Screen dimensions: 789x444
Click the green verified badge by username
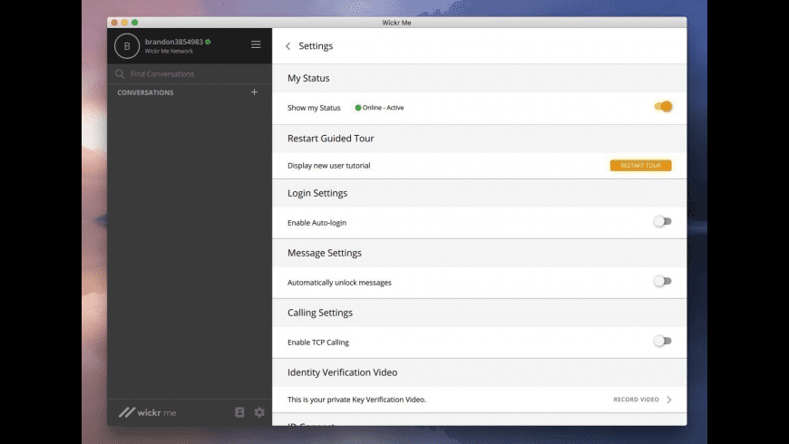[x=208, y=42]
